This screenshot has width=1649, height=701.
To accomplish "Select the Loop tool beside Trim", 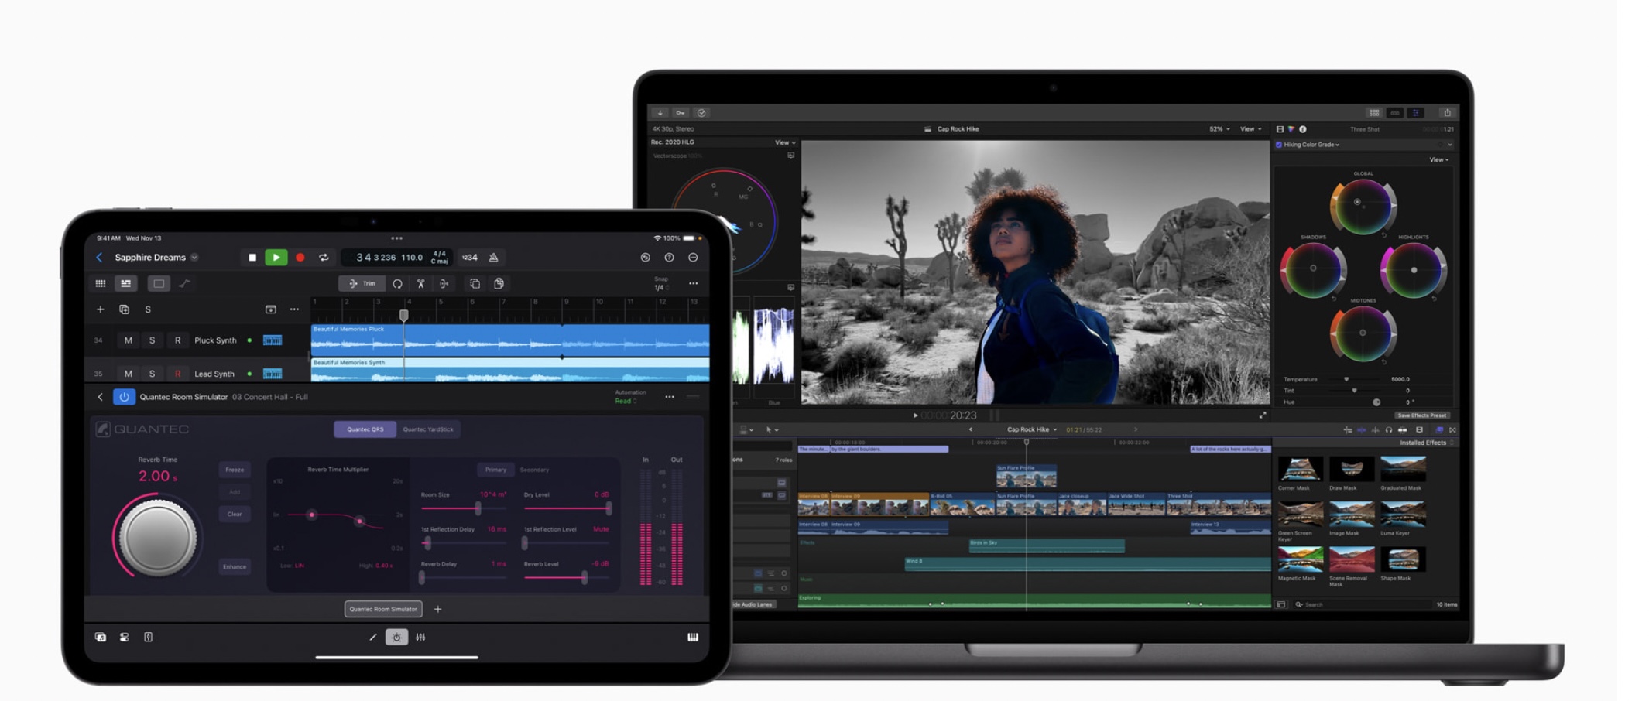I will click(397, 284).
